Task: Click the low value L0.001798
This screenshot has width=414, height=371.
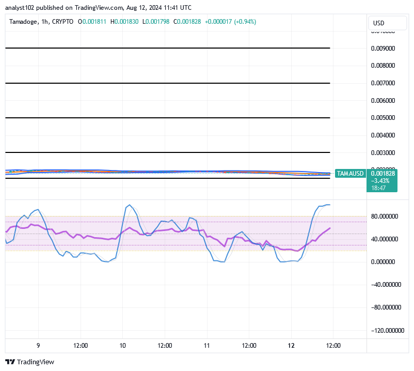Action: pyautogui.click(x=156, y=22)
